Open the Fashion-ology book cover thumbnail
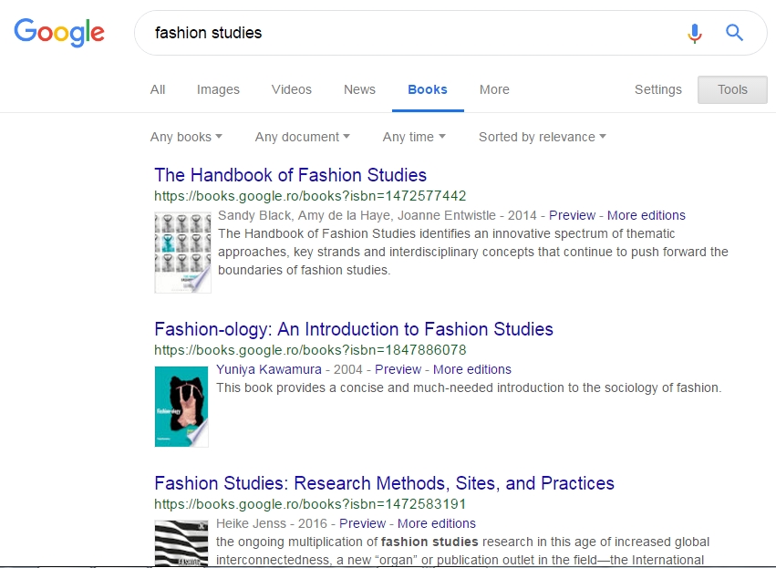 181,406
